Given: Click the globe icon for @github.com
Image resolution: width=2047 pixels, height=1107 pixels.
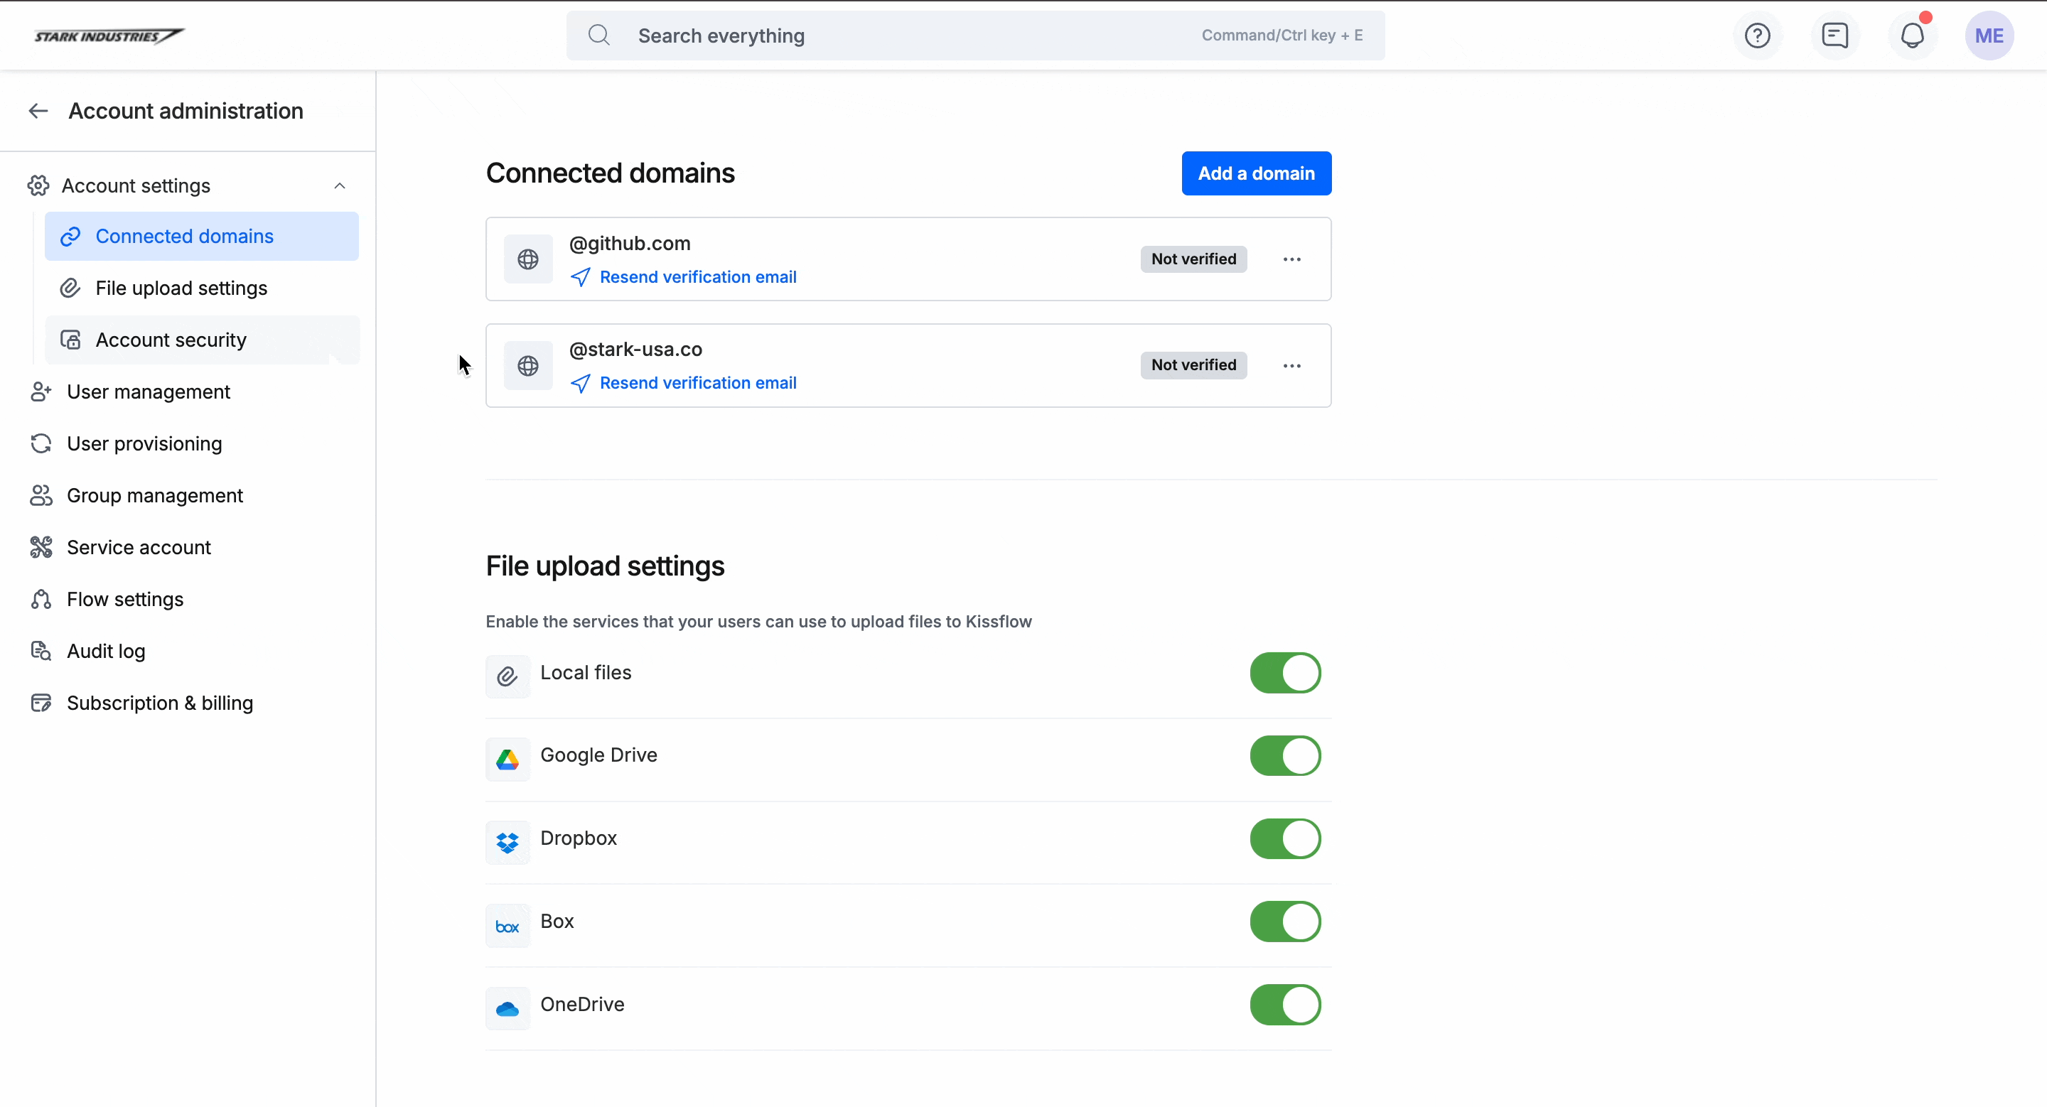Looking at the screenshot, I should tap(527, 259).
